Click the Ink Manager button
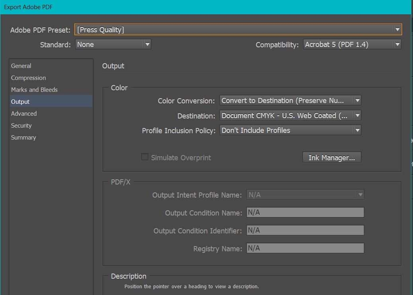 click(331, 157)
